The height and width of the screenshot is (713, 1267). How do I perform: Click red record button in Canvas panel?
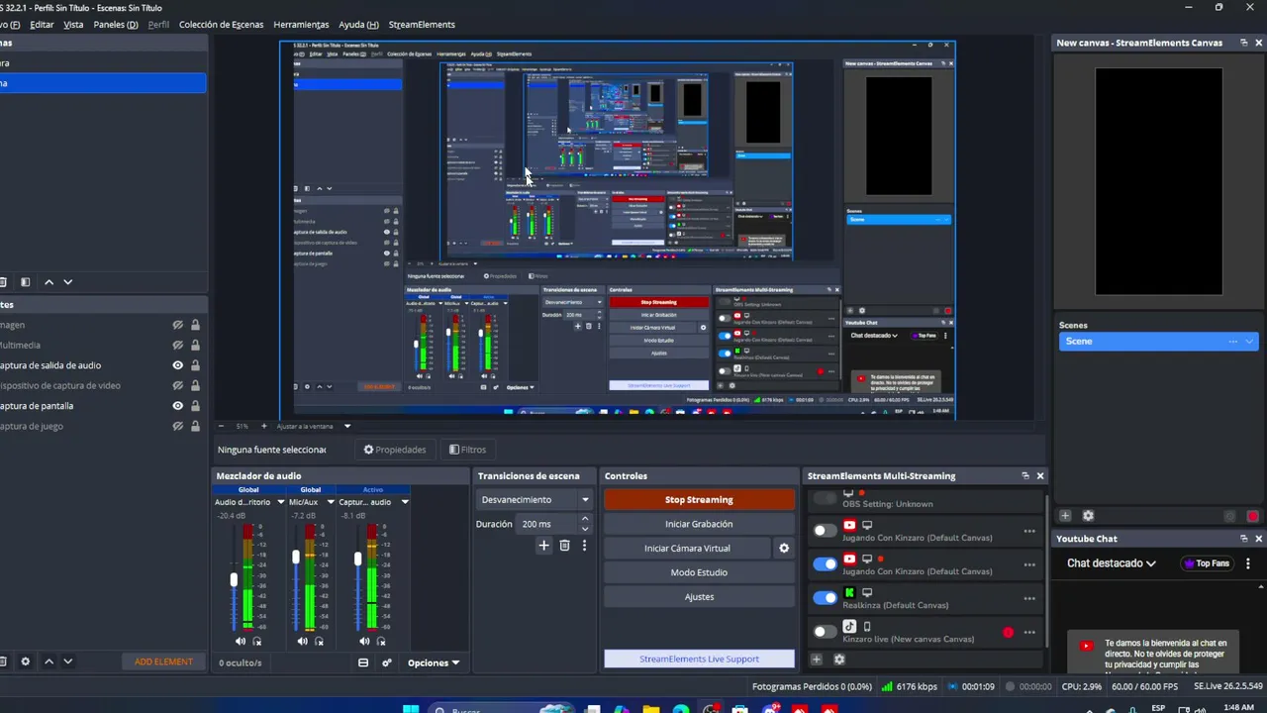pyautogui.click(x=1253, y=517)
